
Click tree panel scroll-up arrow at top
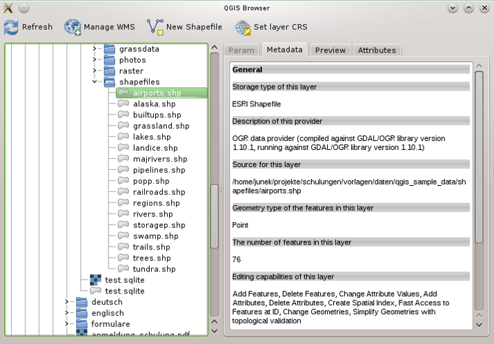click(215, 48)
